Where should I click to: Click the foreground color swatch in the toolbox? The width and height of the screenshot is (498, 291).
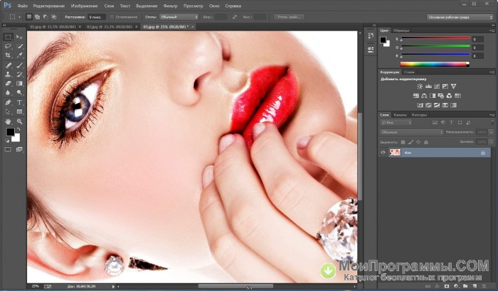coord(10,132)
